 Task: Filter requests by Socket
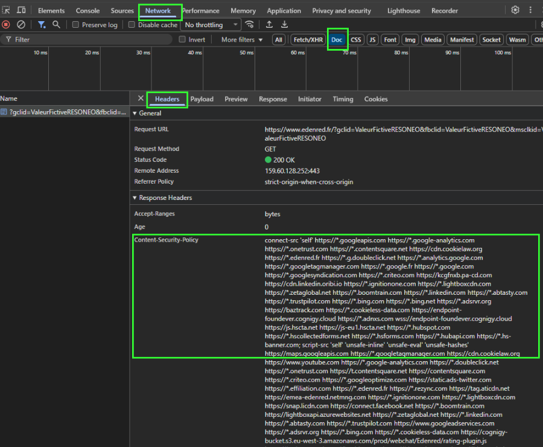pos(491,39)
